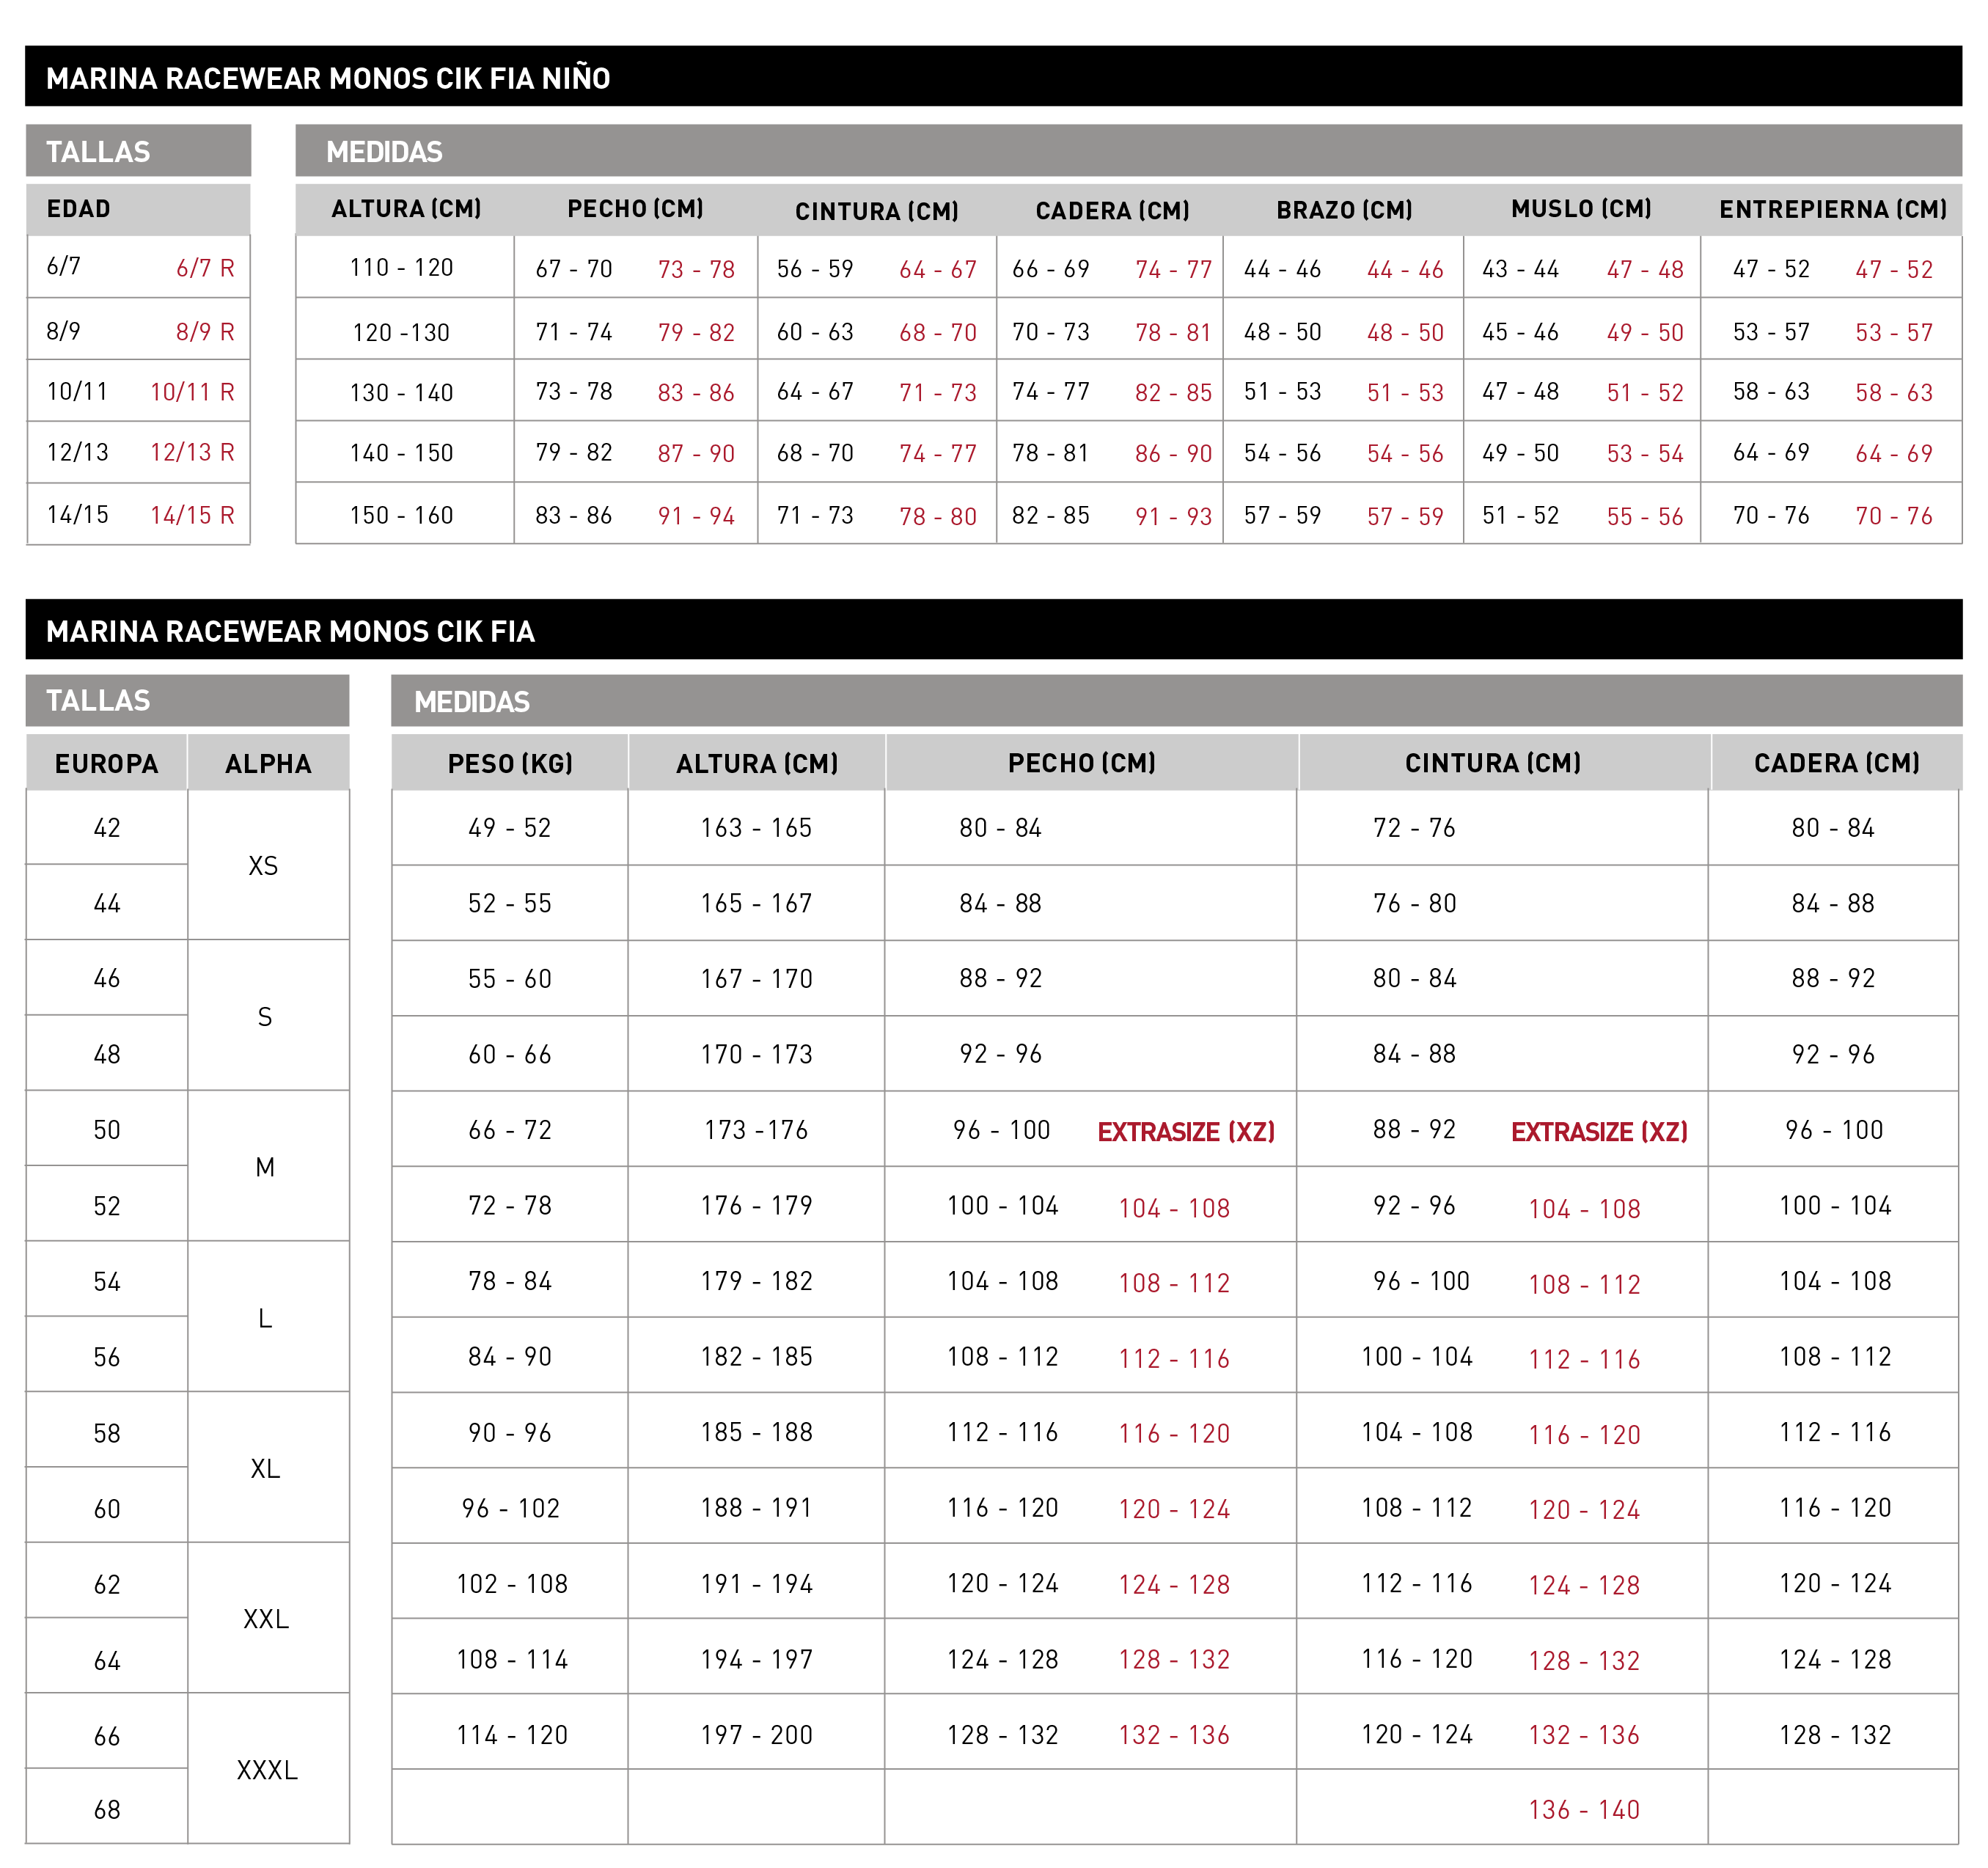Select the Europa size 68 cell
This screenshot has height=1868, width=1988.
tap(107, 1809)
